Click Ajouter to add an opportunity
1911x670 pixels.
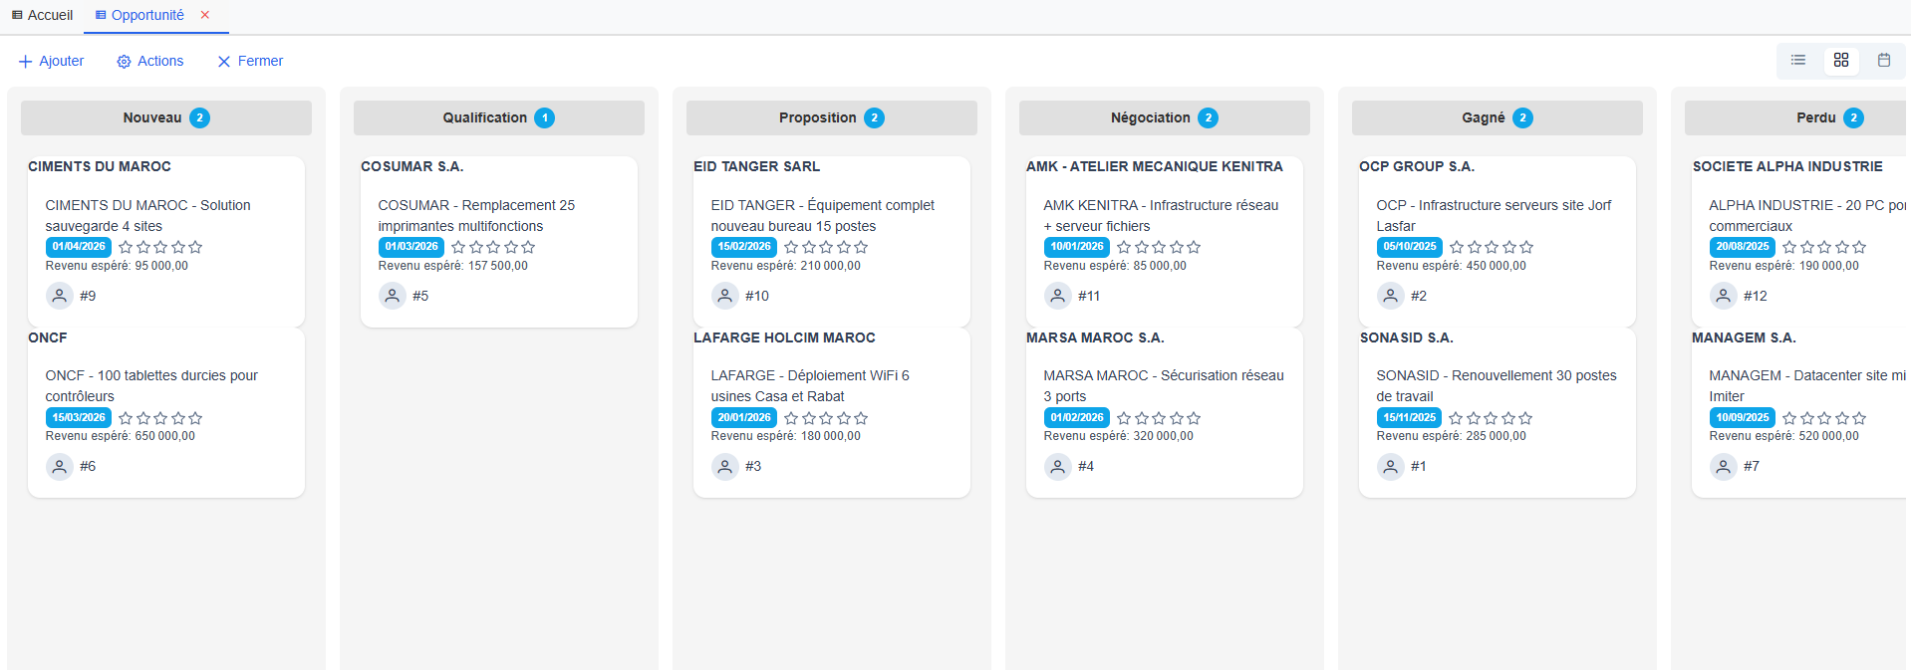(52, 61)
